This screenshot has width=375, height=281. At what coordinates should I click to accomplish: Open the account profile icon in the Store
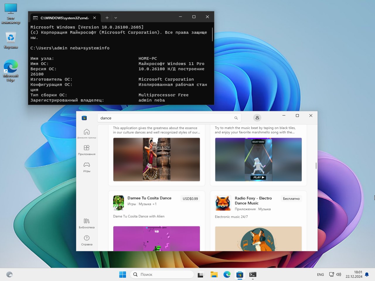257,118
